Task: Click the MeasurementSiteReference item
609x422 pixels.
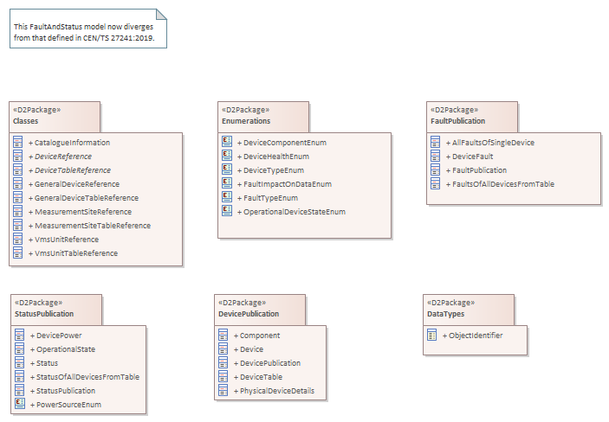Action: click(x=83, y=212)
